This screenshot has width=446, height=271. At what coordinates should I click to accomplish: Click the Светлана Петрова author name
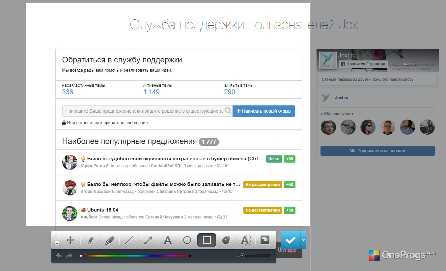tap(175, 192)
